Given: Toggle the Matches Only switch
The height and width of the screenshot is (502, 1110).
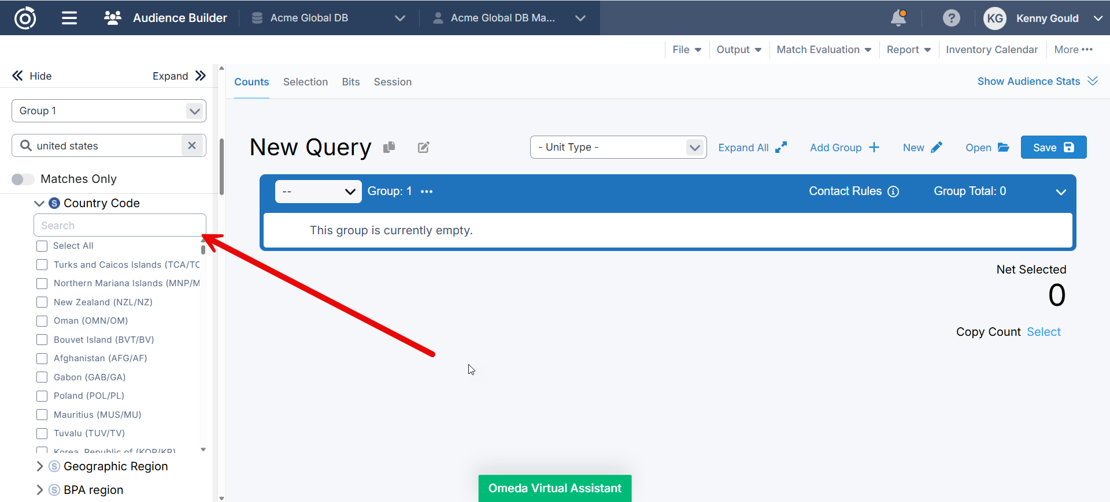Looking at the screenshot, I should click(x=23, y=179).
